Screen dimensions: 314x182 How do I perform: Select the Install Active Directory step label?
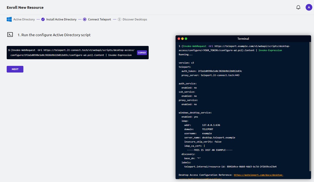(x=61, y=19)
